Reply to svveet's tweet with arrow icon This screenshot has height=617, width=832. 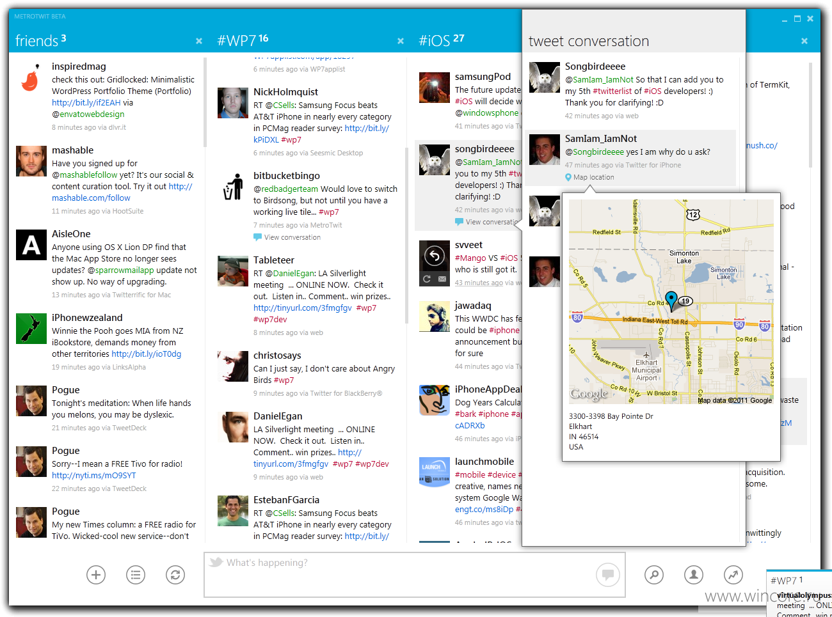point(435,256)
